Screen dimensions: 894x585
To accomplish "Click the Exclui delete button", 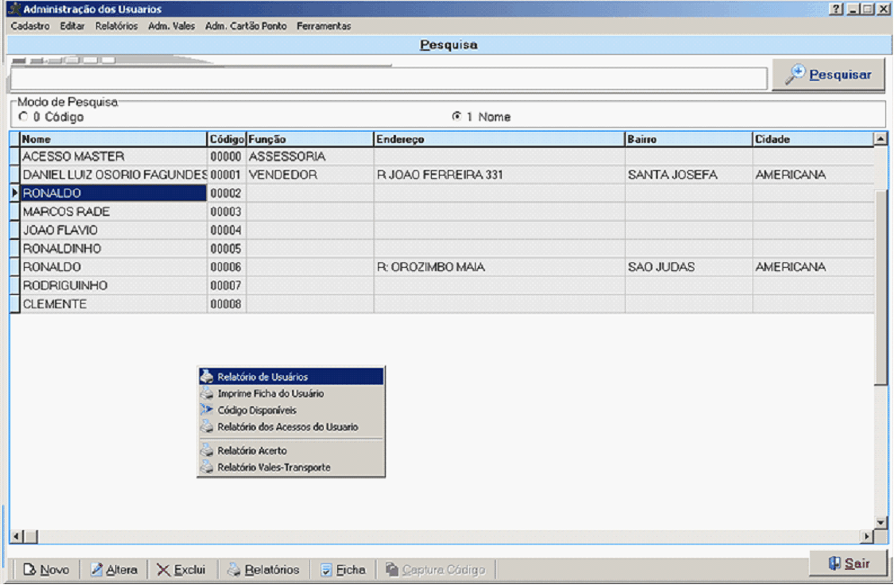I will pyautogui.click(x=181, y=570).
